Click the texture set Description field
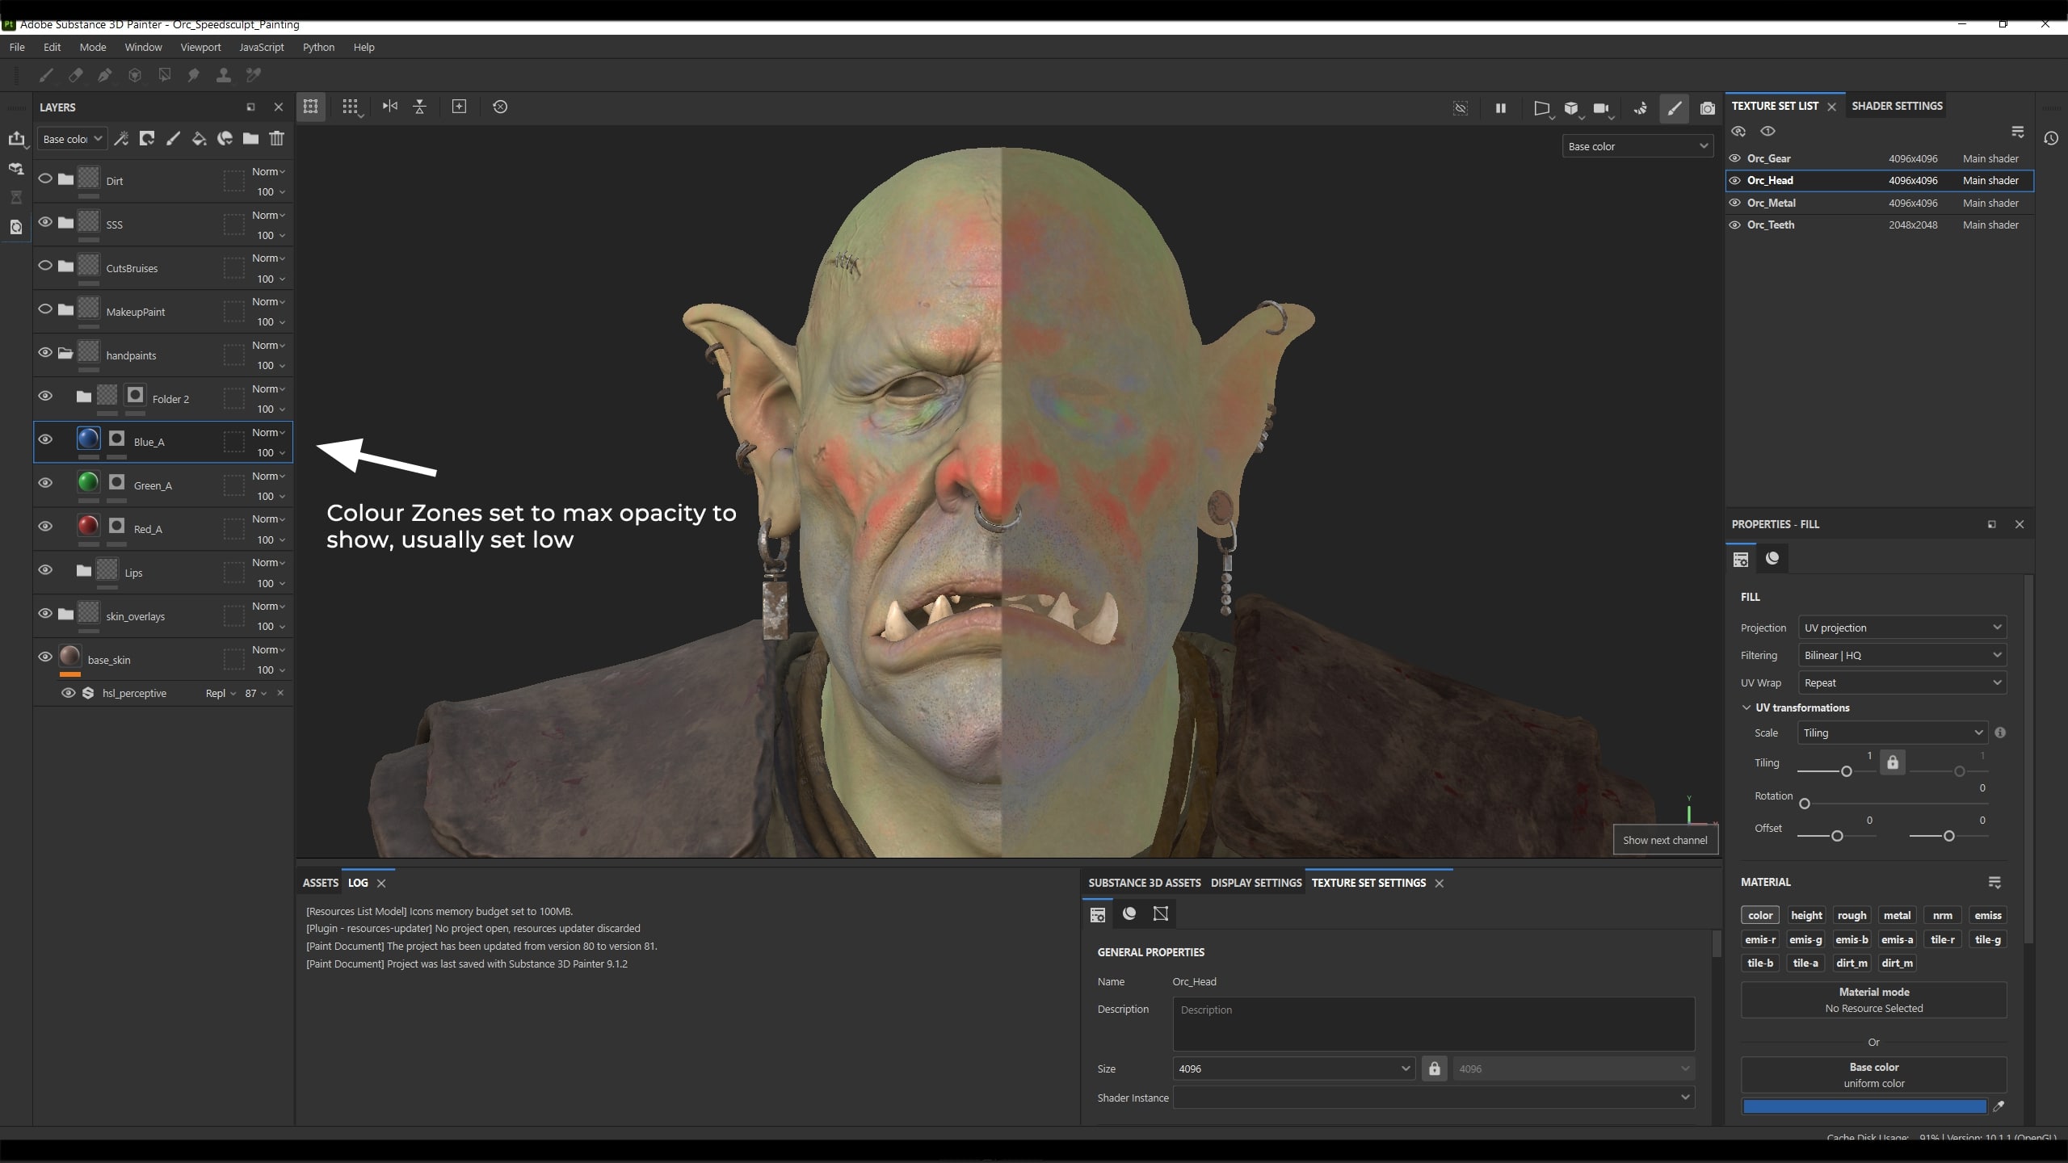The image size is (2068, 1163). coord(1432,1023)
